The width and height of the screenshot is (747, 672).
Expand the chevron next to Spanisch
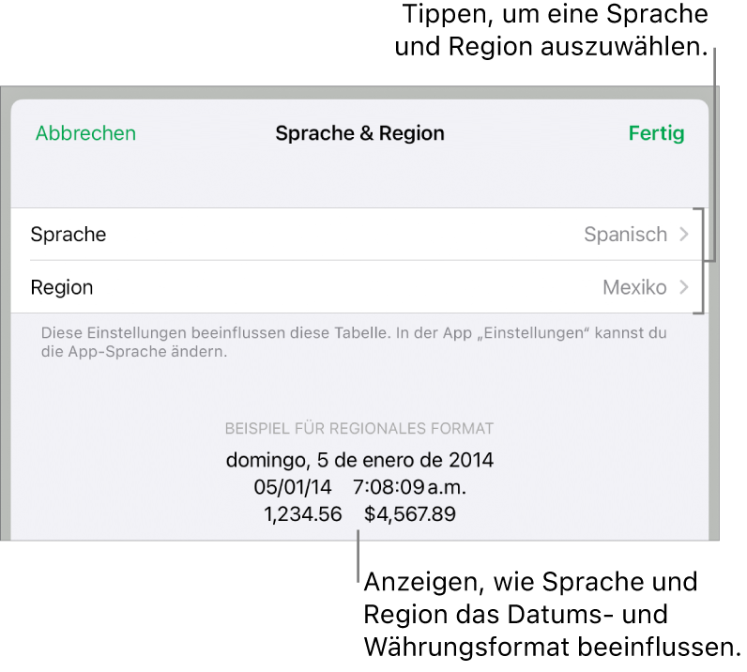684,235
